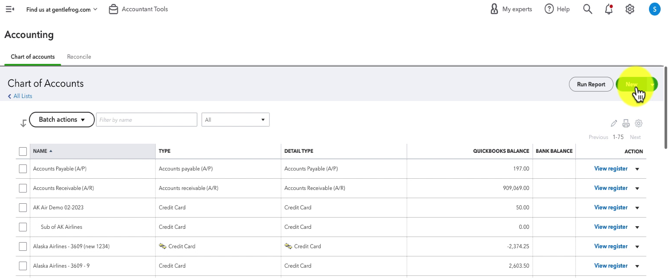Screen dimensions: 668x278
Task: Click the Run Report button
Action: (591, 84)
